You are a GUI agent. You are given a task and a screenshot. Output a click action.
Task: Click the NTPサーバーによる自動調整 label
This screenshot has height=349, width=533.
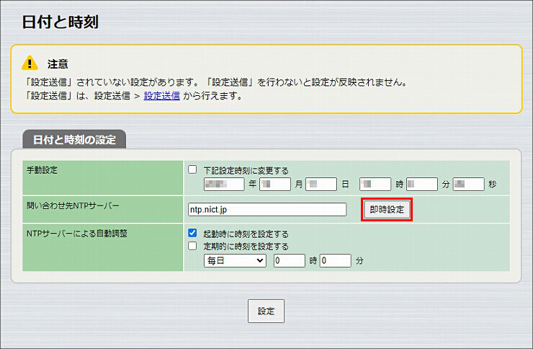pos(77,234)
